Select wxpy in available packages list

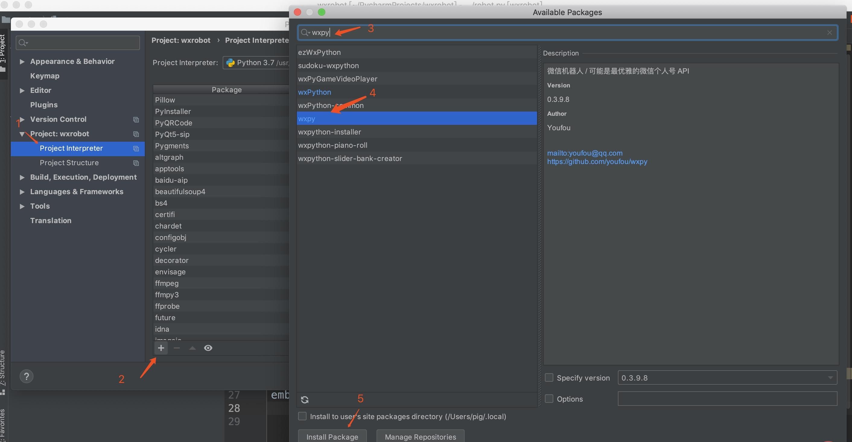(417, 119)
